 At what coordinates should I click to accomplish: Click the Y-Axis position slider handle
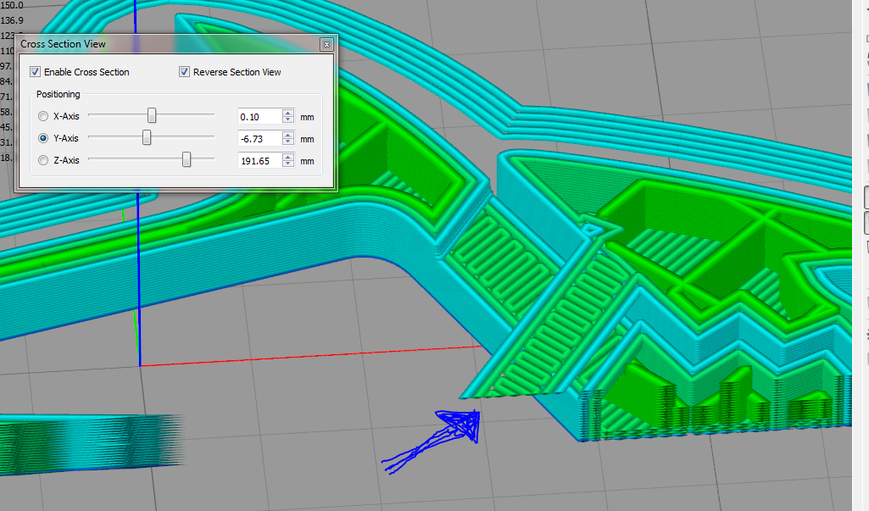pyautogui.click(x=147, y=137)
